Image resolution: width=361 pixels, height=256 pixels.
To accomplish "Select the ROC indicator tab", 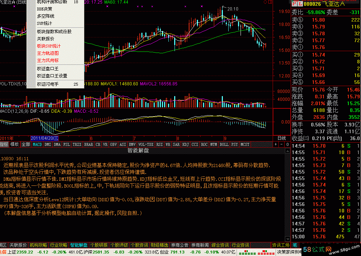I will point(204,144).
